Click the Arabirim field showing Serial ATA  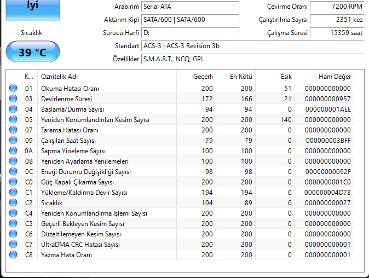tap(190, 7)
